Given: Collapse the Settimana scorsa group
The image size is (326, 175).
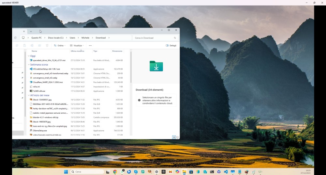Looking at the screenshot, I should (x=29, y=65).
